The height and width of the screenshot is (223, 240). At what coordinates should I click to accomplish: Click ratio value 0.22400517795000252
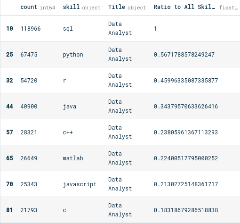point(186,158)
